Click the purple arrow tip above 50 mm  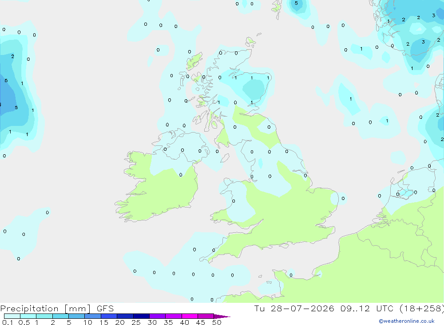(222, 316)
